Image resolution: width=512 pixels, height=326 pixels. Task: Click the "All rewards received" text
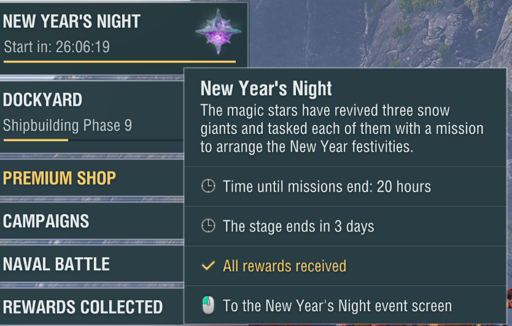(284, 266)
